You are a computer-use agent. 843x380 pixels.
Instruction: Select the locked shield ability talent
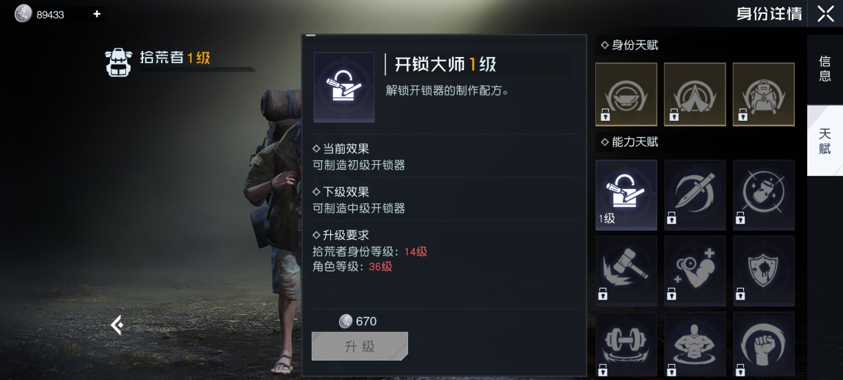(x=764, y=270)
